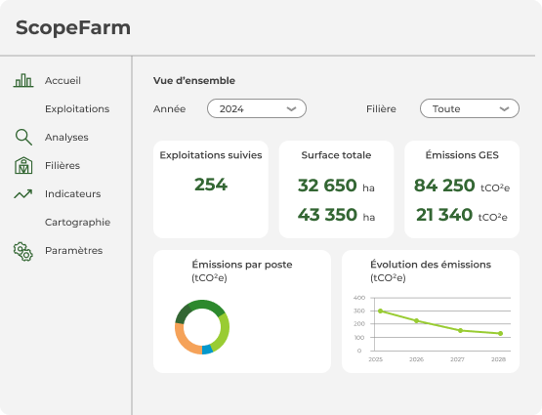The height and width of the screenshot is (415, 542).
Task: Click the 254 exploitations value
Action: (211, 185)
